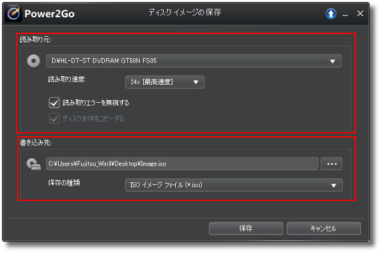Open the D:\HL-DT-ST DVDRAM drive dropdown
Viewport: 381px width, 253px height.
coord(194,61)
